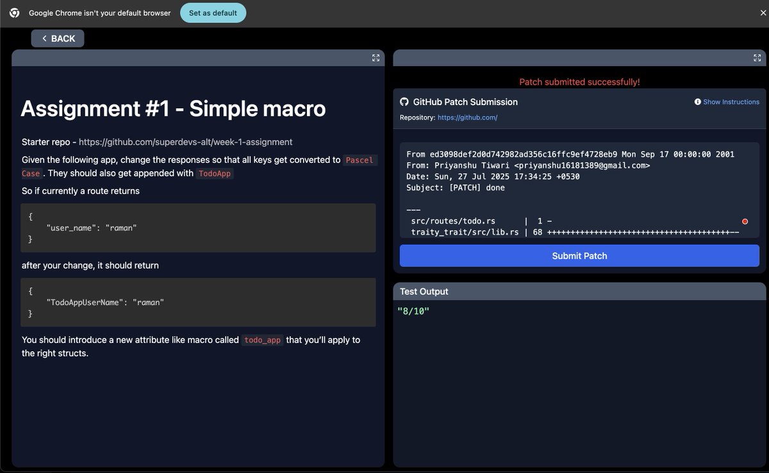Viewport: 769px width, 473px height.
Task: Click the Patch submitted successfully! message
Action: (579, 82)
